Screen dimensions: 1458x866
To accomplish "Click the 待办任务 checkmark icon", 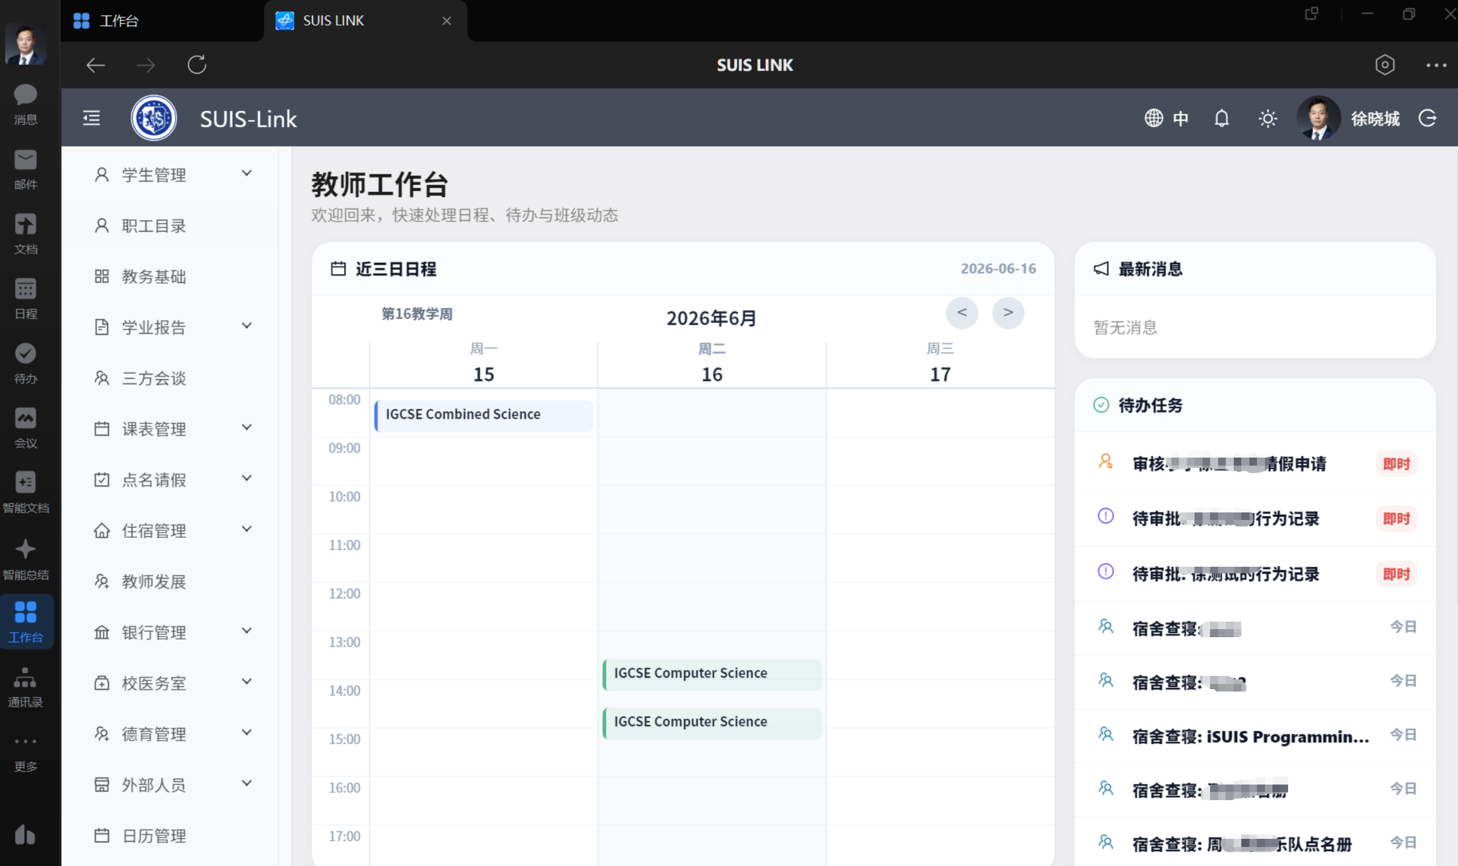I will pos(1101,405).
